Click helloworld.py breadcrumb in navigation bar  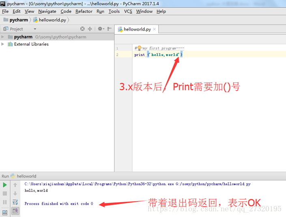(x=49, y=20)
